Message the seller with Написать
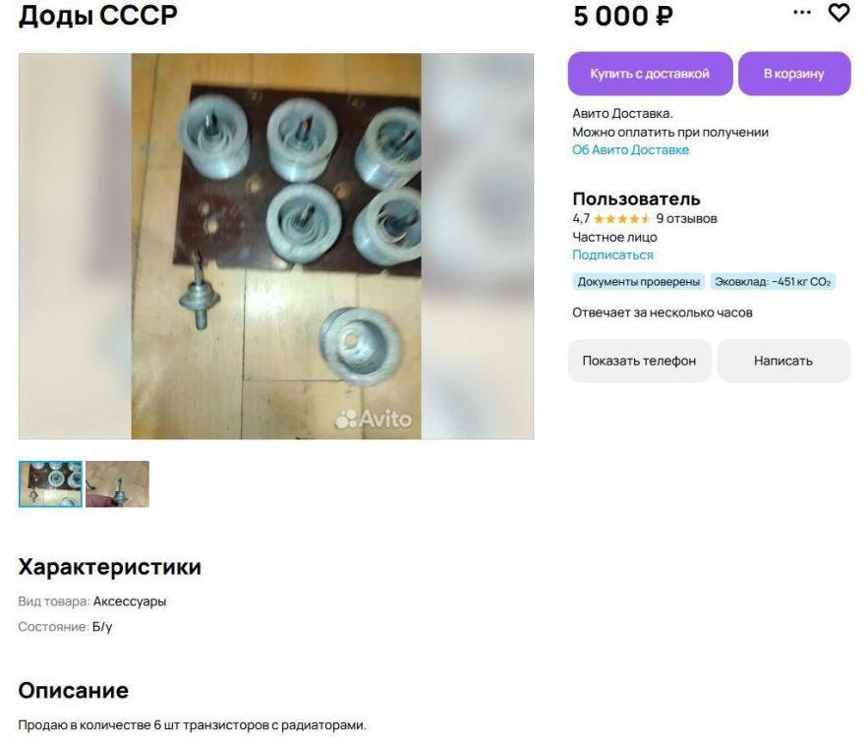 (783, 361)
